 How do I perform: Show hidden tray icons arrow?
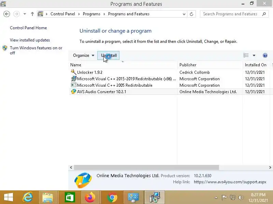(216, 198)
